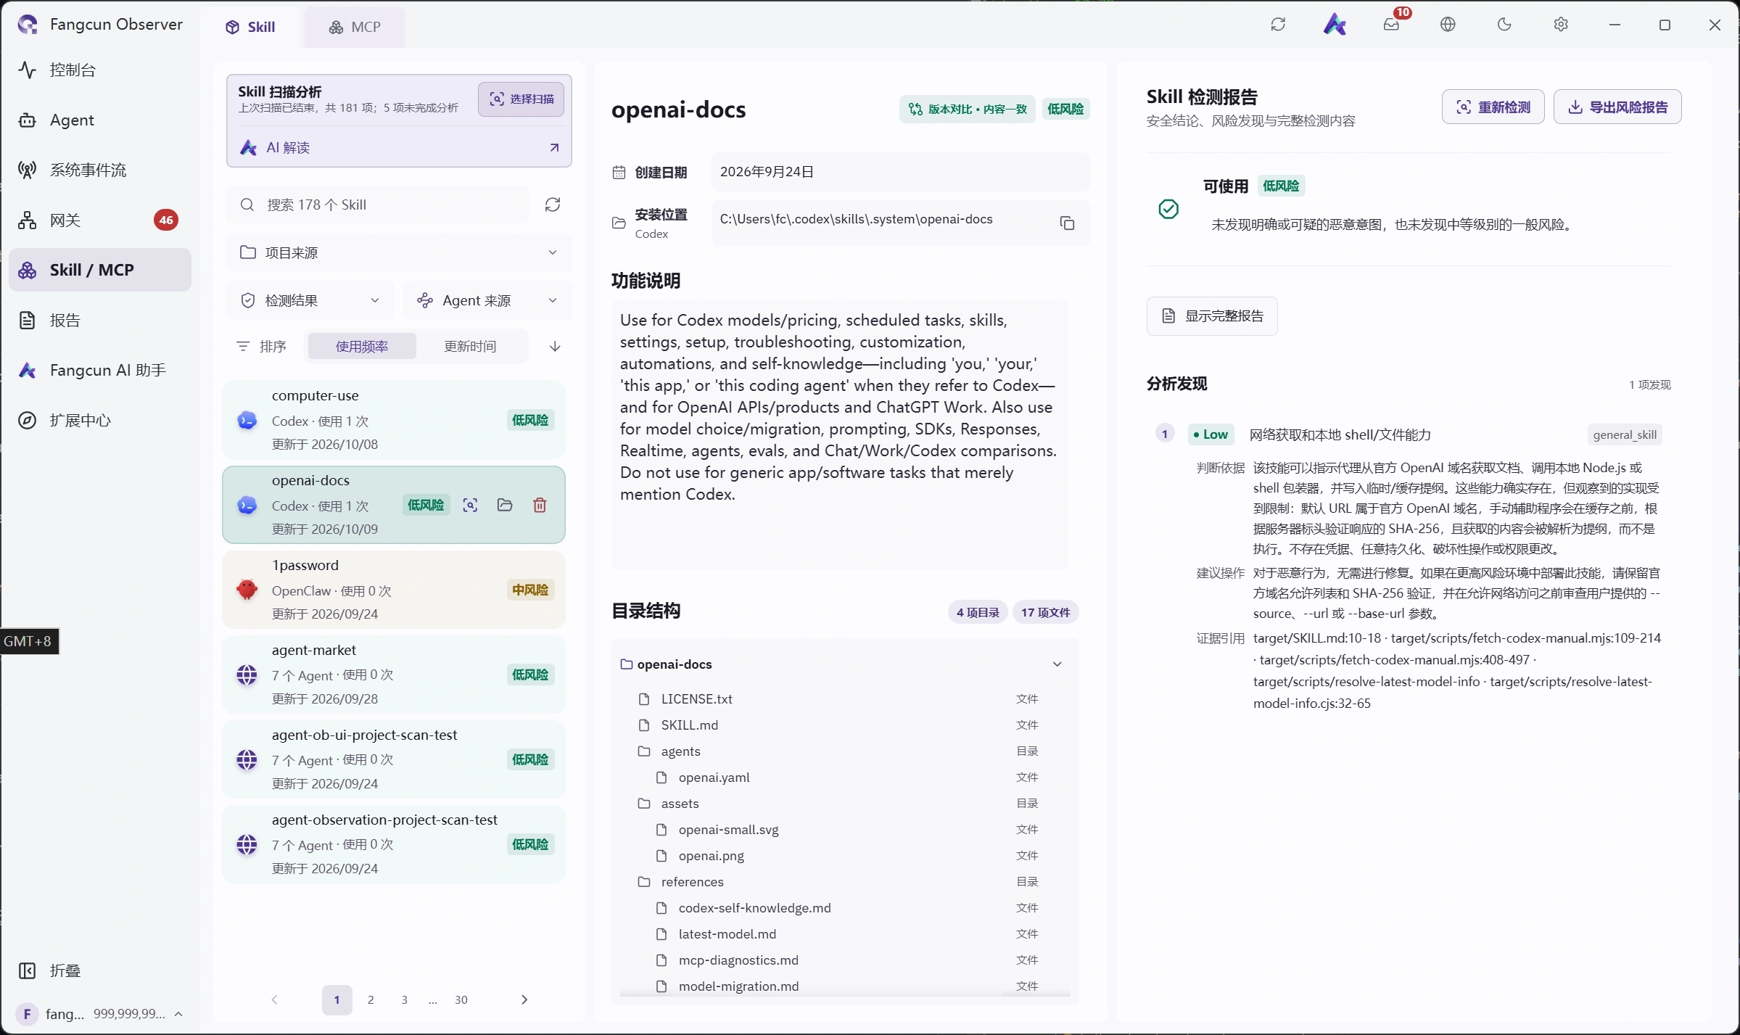Delete the openai-docs skill
1740x1035 pixels.
(x=540, y=506)
